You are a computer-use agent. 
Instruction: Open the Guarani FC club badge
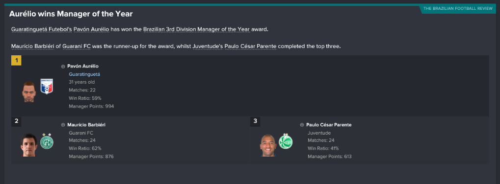[47, 141]
